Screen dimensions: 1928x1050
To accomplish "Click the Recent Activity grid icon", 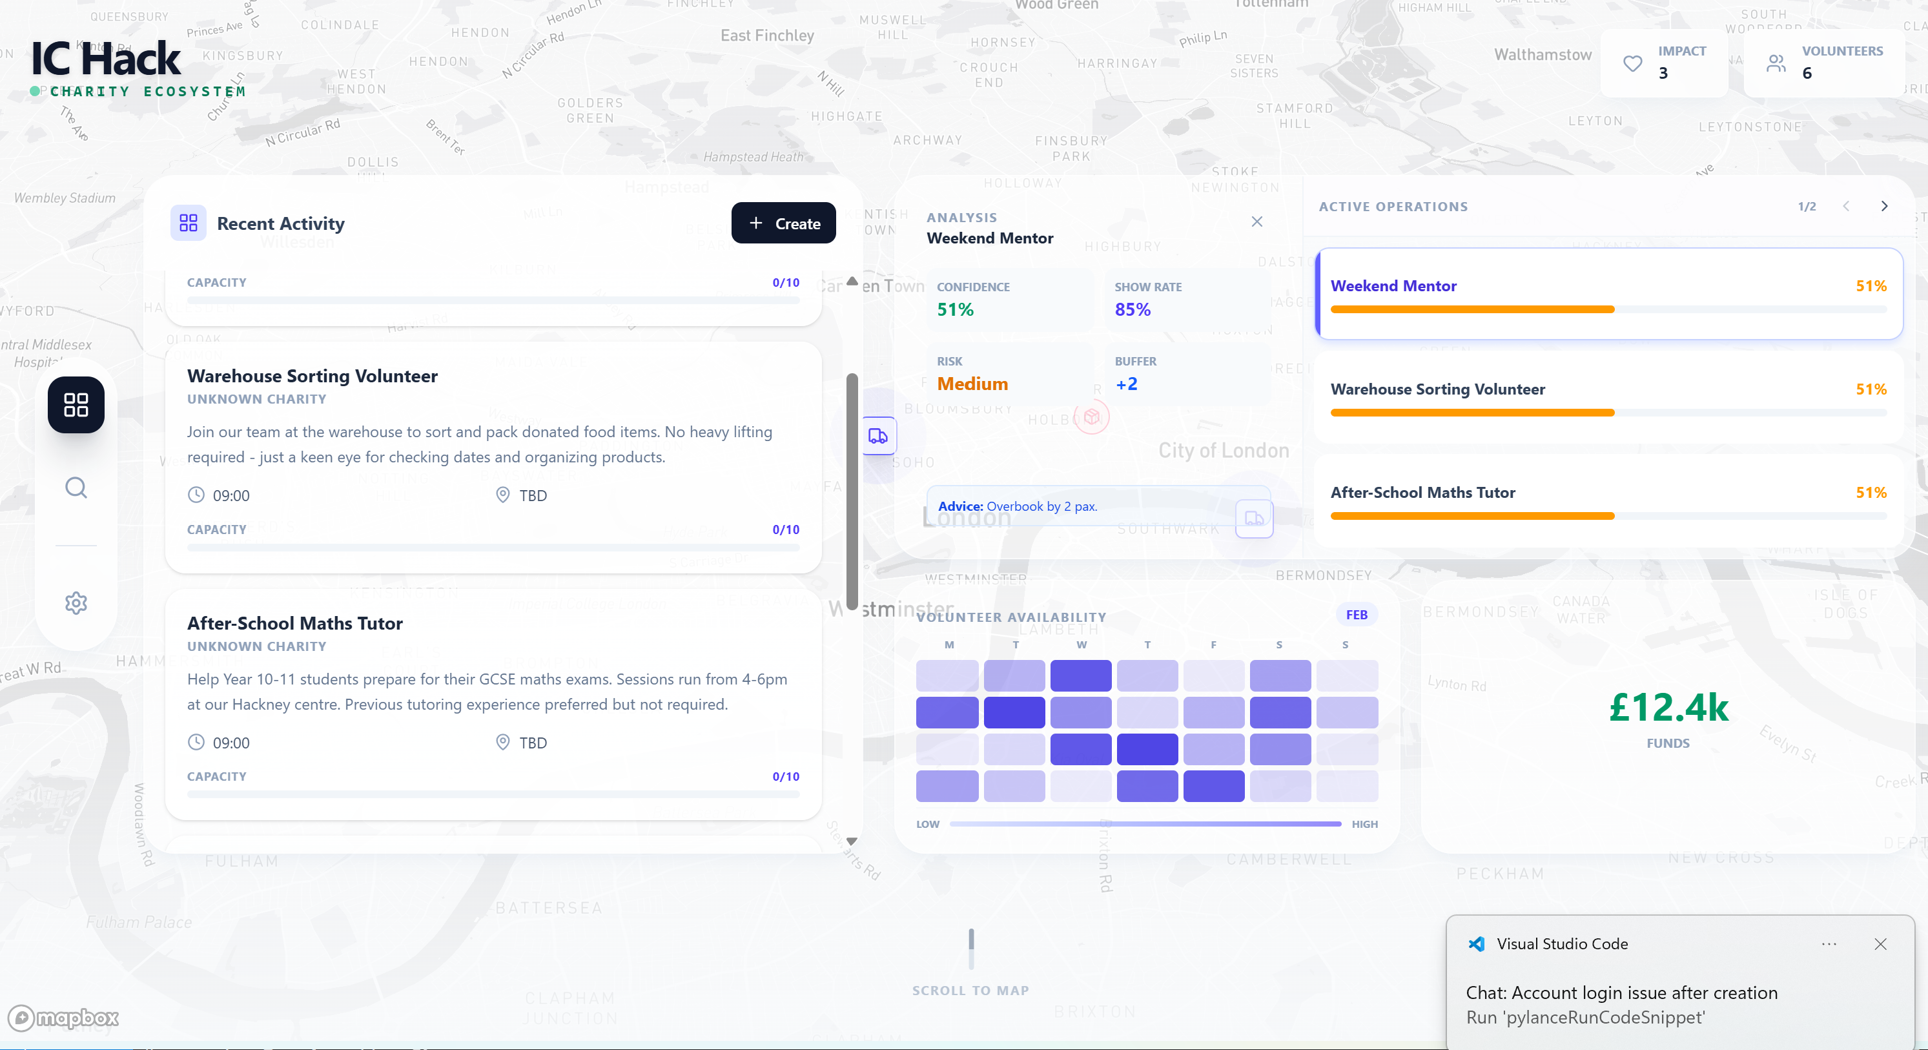I will point(188,223).
